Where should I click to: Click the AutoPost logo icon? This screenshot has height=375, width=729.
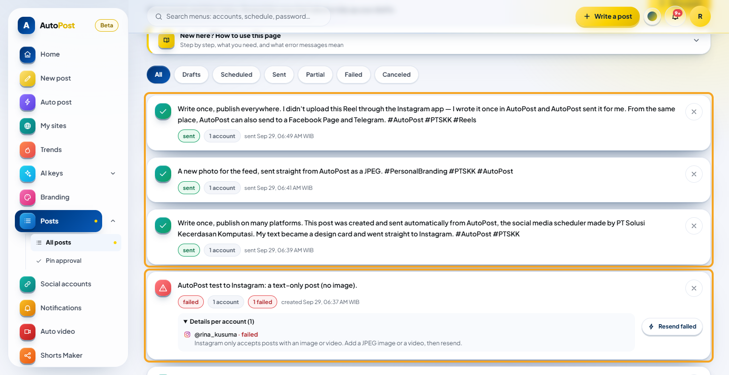click(x=26, y=25)
